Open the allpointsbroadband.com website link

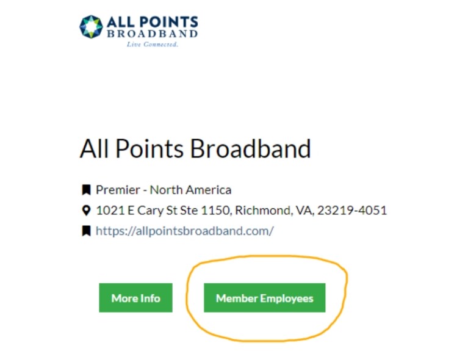[184, 231]
